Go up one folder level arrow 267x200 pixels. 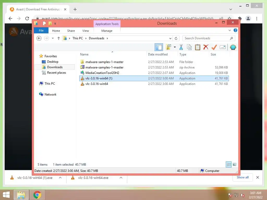click(59, 38)
